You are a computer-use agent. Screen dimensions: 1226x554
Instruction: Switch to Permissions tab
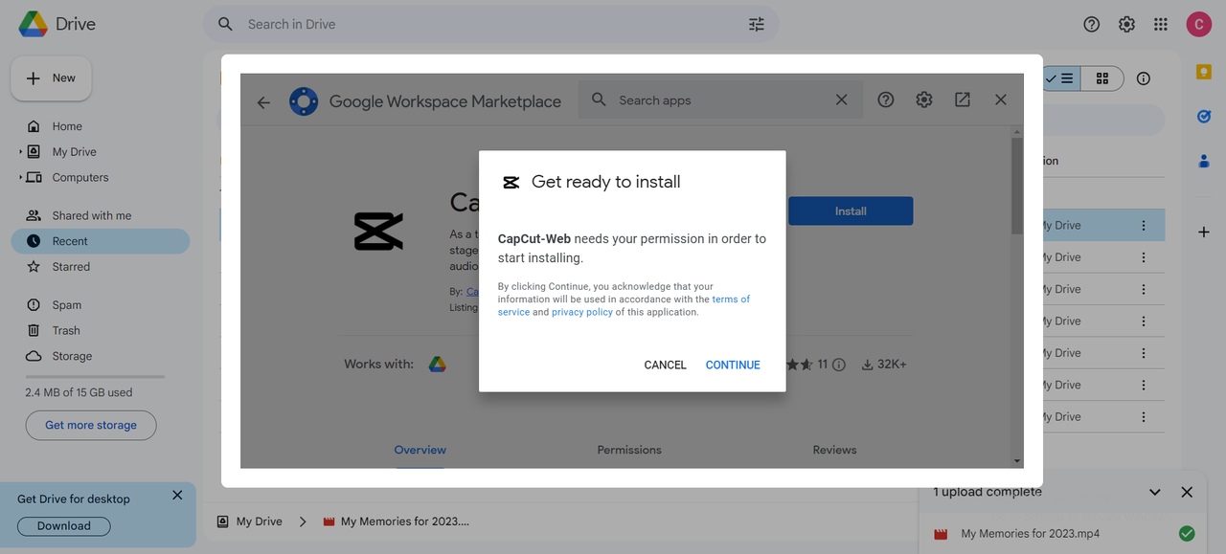[629, 450]
